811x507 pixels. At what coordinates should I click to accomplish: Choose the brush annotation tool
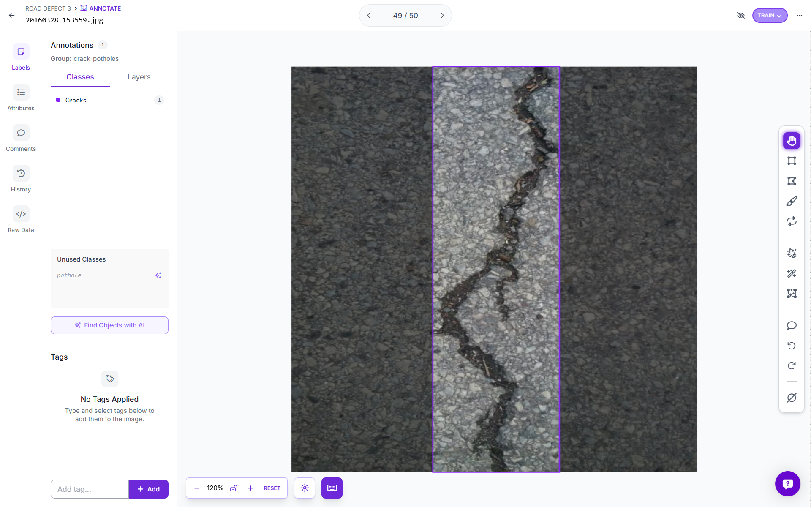click(x=792, y=201)
